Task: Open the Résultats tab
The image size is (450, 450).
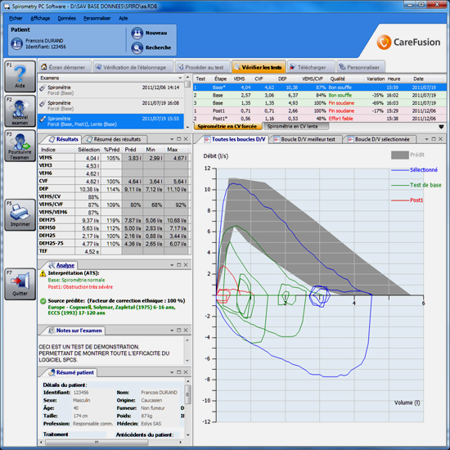Action: pyautogui.click(x=64, y=139)
